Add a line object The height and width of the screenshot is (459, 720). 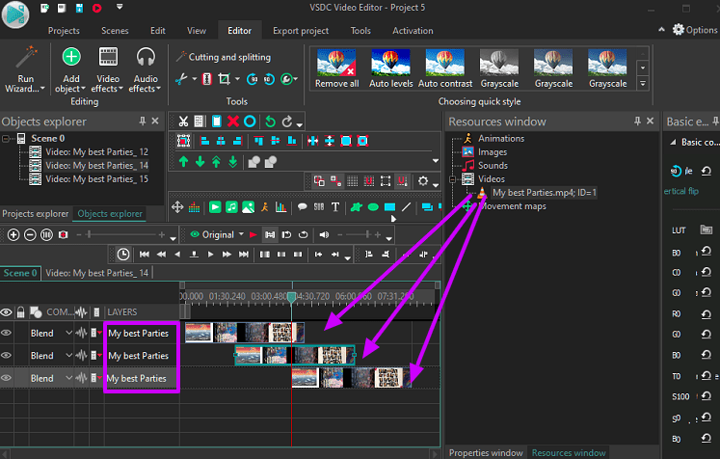tap(407, 207)
